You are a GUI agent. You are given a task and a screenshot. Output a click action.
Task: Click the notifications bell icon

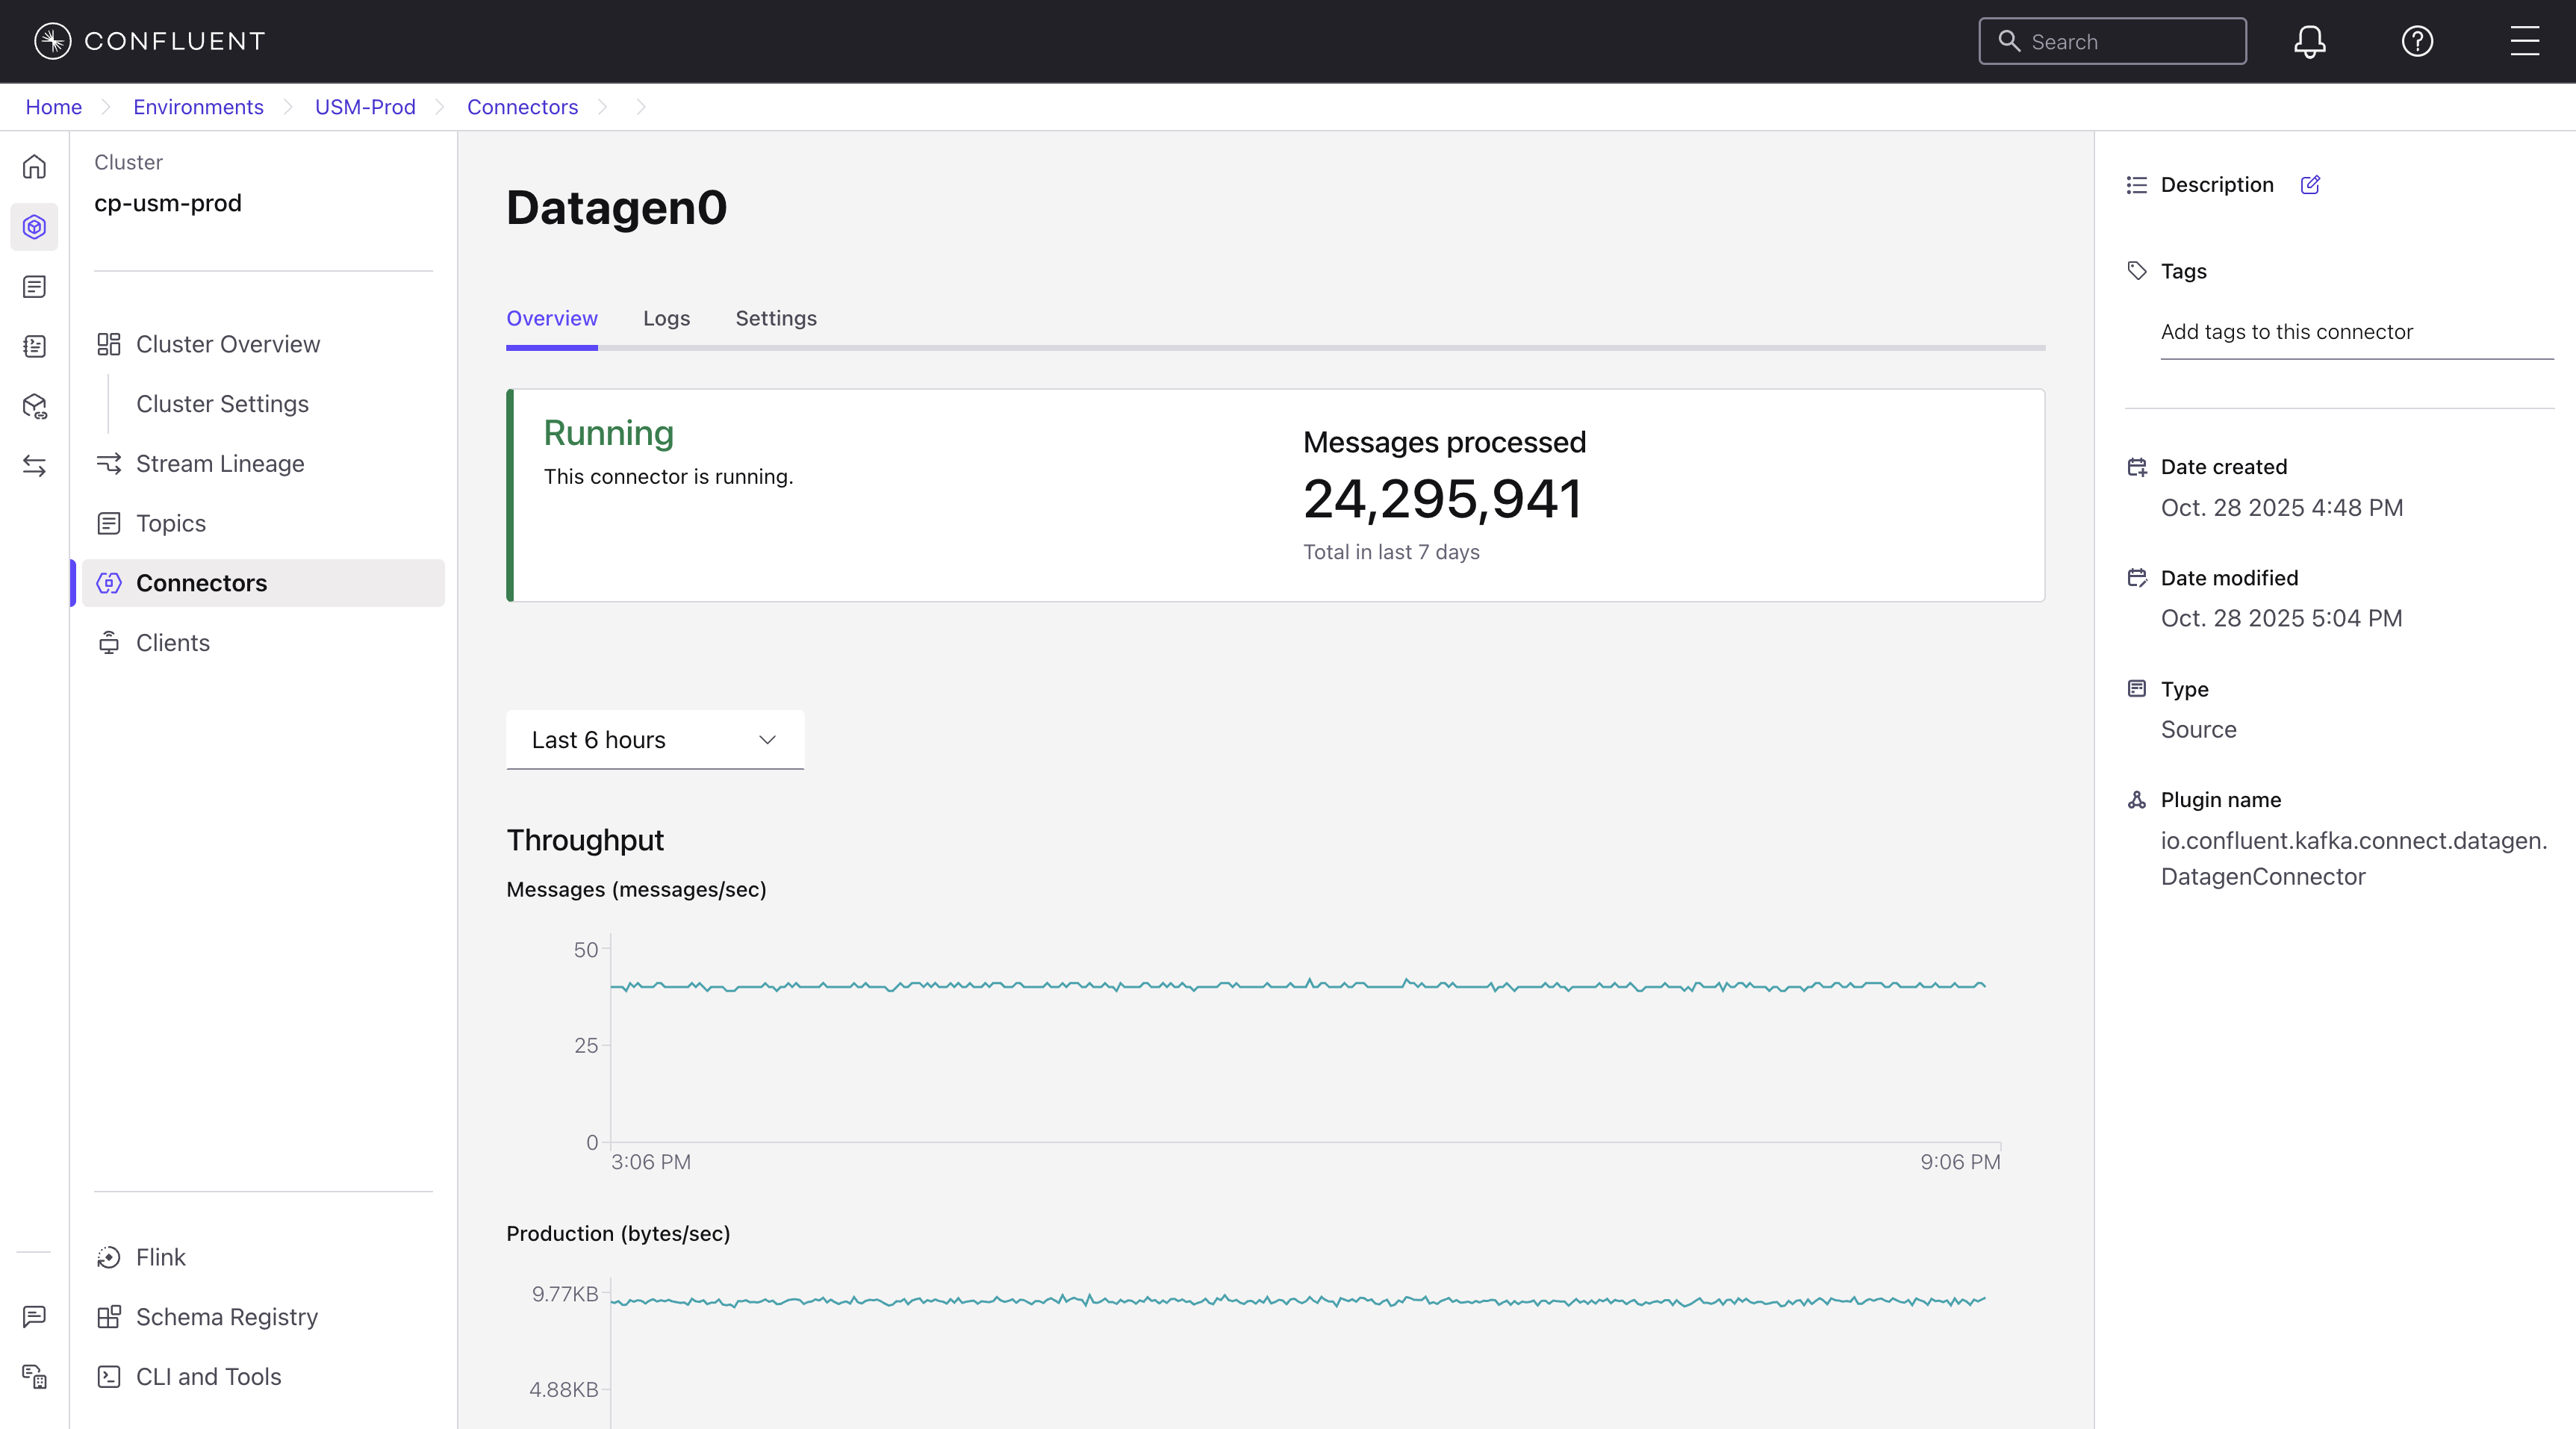[2309, 41]
